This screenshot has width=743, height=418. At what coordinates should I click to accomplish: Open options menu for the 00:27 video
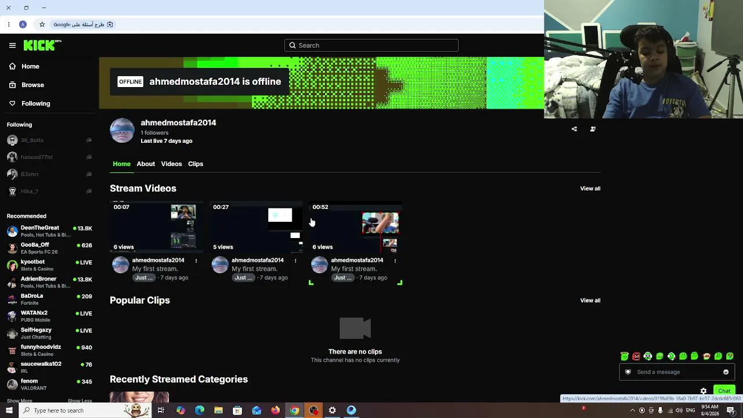(x=295, y=261)
